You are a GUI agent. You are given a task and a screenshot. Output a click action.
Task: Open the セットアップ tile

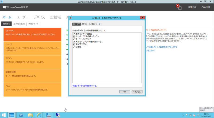pyautogui.click(x=32, y=35)
